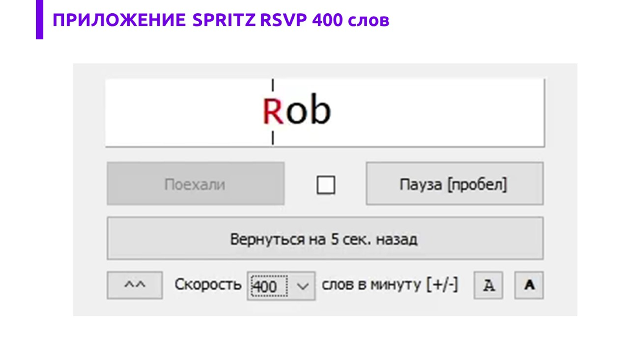Viewport: 629px width, 354px height.
Task: Click inside the 400 speed field
Action: pyautogui.click(x=269, y=286)
